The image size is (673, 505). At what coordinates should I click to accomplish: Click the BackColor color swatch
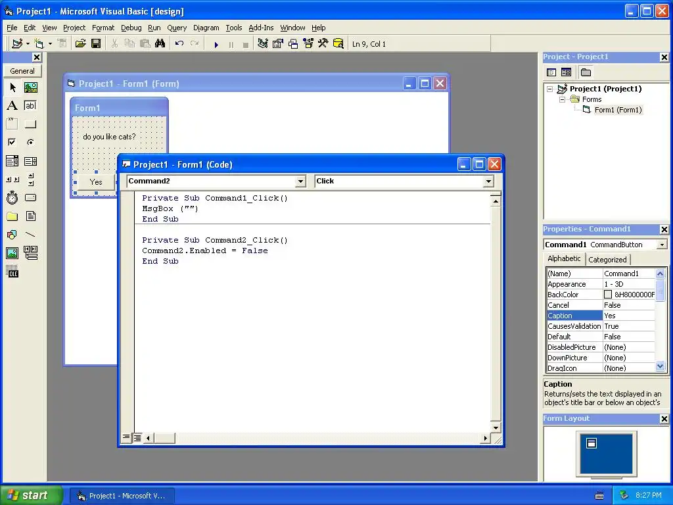(x=608, y=295)
